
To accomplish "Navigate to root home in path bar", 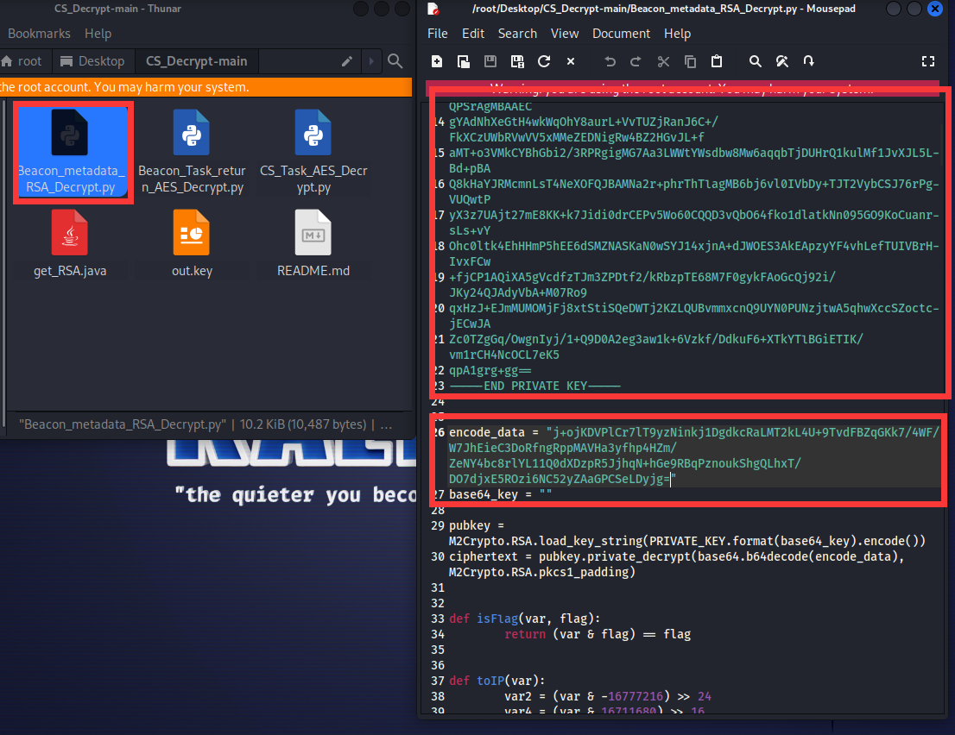I will [x=22, y=61].
